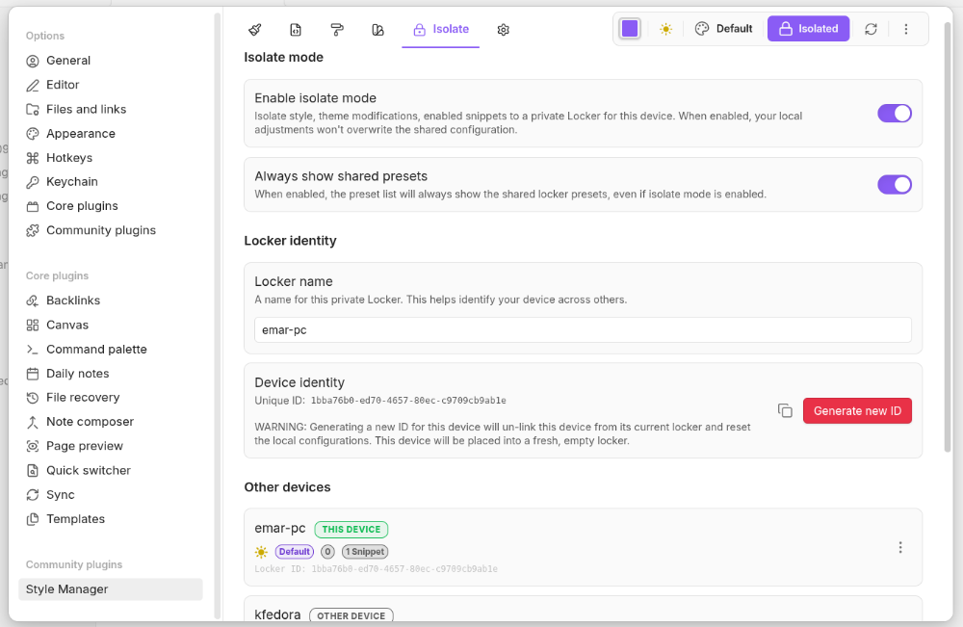Viewport: 963px width, 627px height.
Task: Click the Unique ID value text
Action: click(x=408, y=401)
